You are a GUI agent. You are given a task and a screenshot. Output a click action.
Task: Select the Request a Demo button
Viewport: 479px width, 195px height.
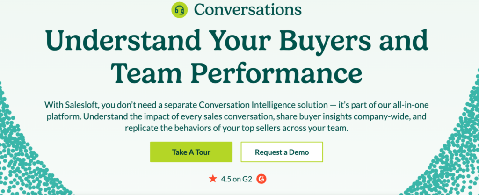click(x=282, y=152)
